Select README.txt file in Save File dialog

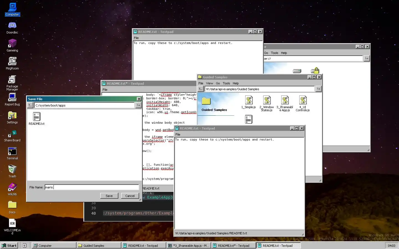[37, 118]
